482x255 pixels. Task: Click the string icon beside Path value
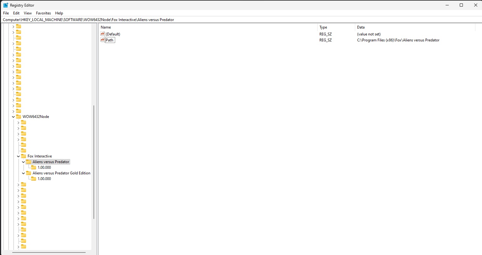103,40
